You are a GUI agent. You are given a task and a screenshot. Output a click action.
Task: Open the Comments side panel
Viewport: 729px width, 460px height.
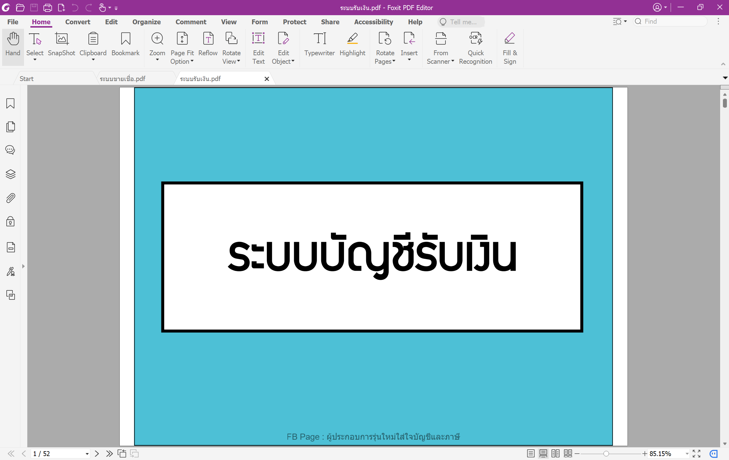click(x=10, y=150)
